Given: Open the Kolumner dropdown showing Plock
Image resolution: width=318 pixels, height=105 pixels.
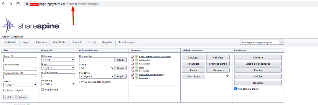Looking at the screenshot, I should point(58,60).
